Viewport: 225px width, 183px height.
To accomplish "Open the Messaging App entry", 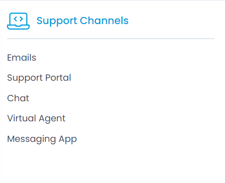I will tap(42, 139).
